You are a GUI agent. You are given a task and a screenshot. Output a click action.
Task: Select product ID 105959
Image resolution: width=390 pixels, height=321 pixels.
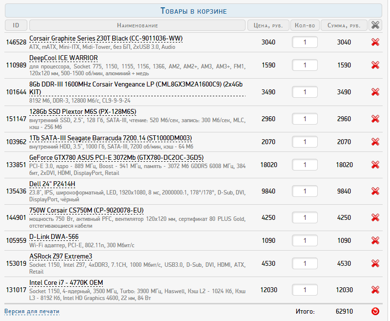[x=16, y=240]
